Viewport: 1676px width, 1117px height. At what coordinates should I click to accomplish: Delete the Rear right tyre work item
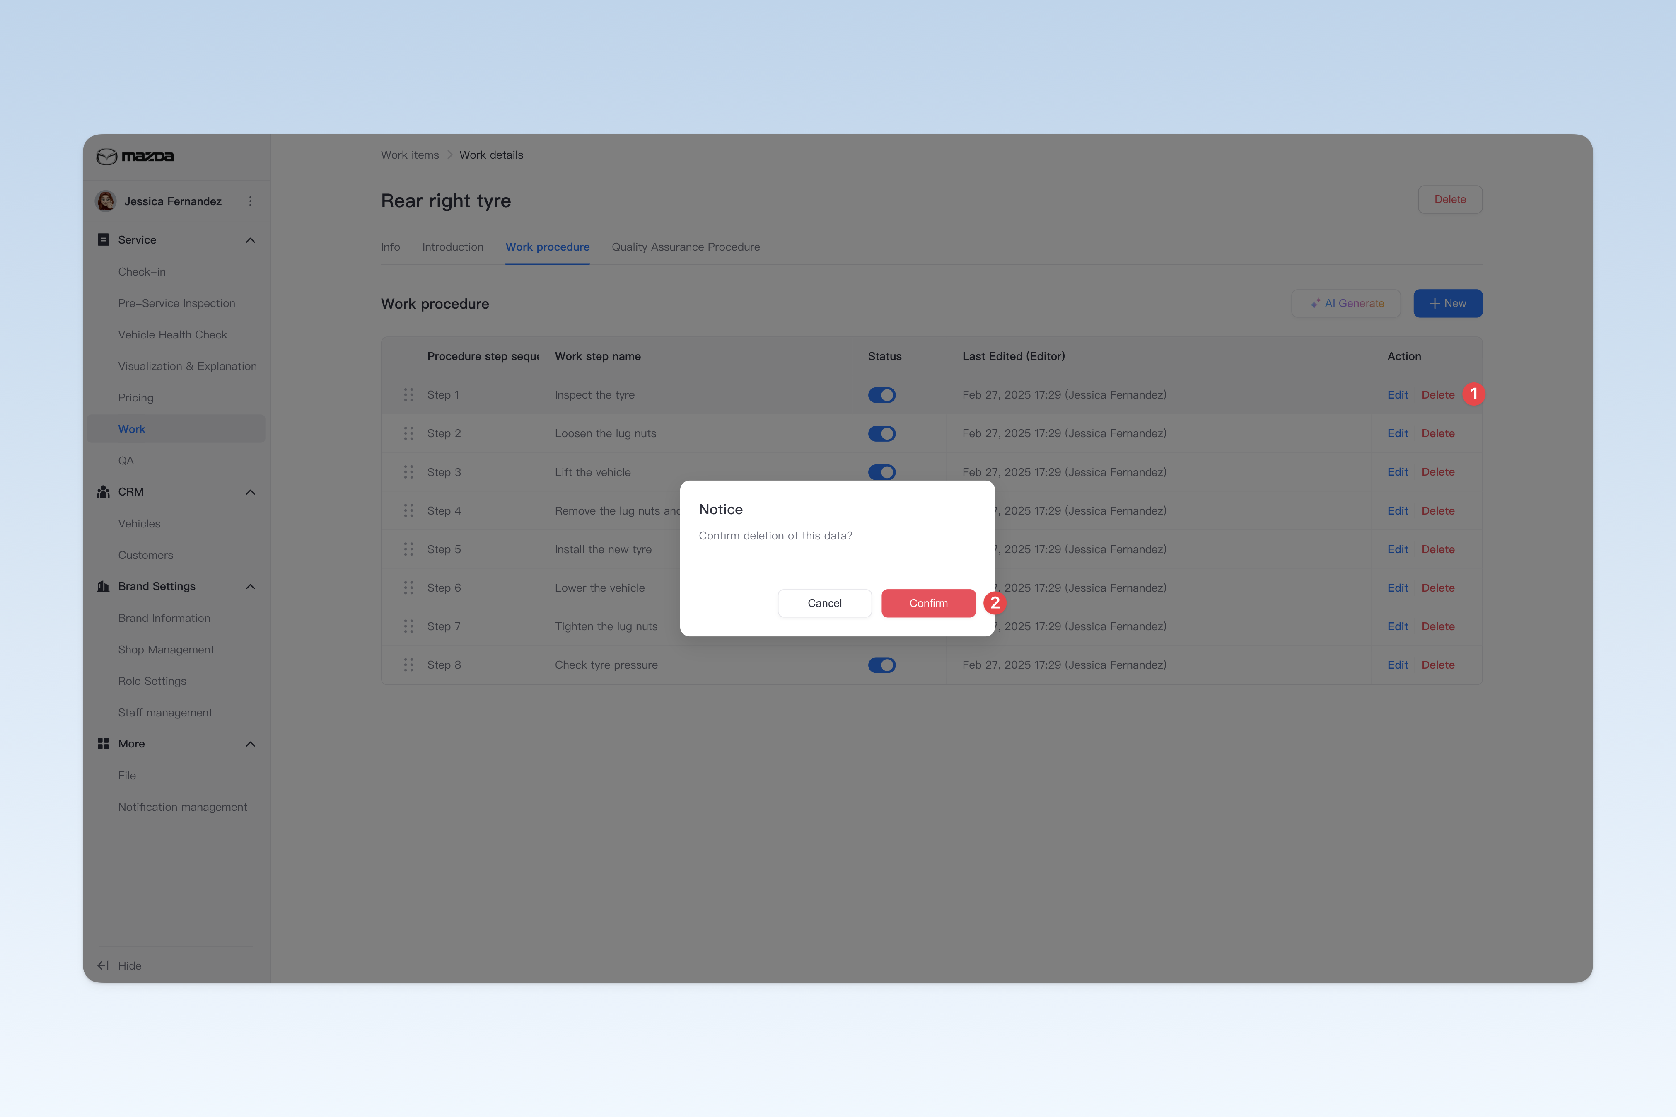click(x=1449, y=199)
